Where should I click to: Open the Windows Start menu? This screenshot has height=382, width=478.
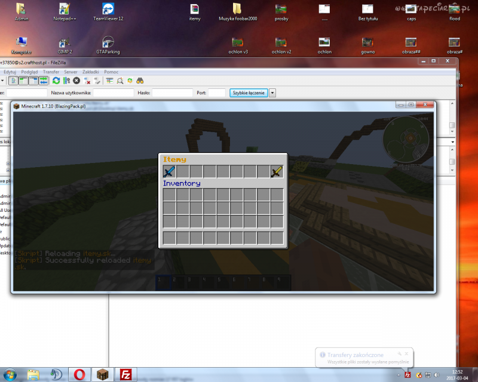10,375
